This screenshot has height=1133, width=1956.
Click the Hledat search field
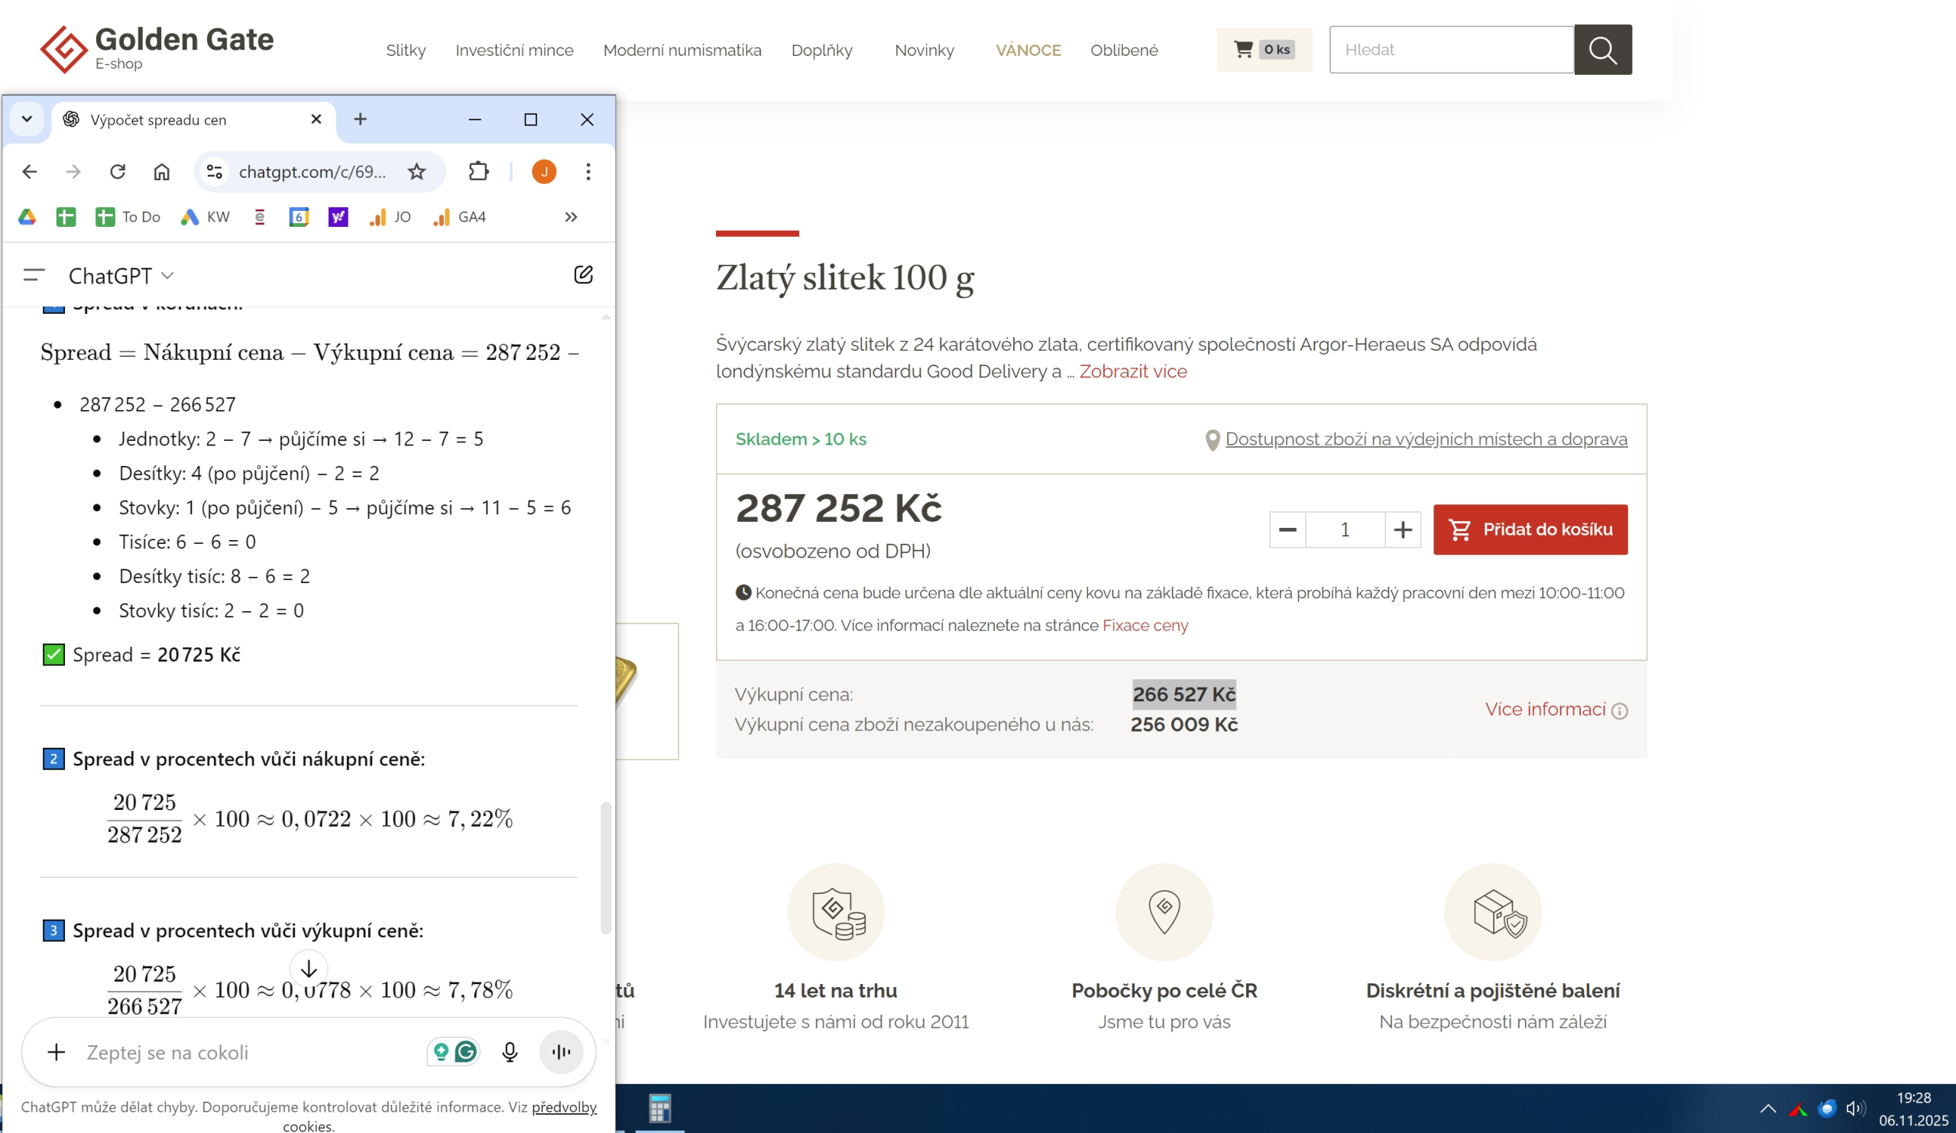coord(1450,50)
